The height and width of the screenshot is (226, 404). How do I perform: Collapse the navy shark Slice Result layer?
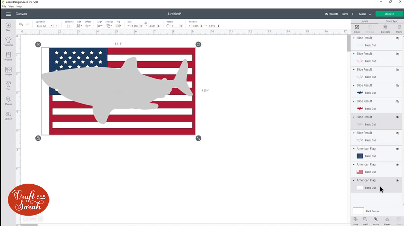[x=354, y=85]
